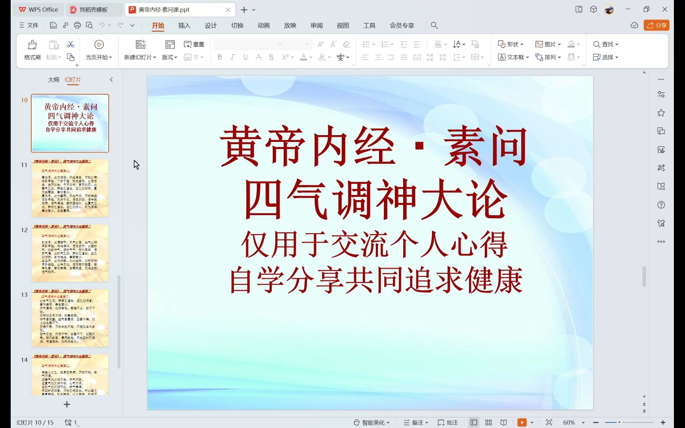Toggle strikethrough formatting
Image resolution: width=685 pixels, height=428 pixels.
coord(258,57)
